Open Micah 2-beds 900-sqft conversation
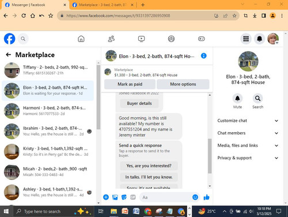 point(48,171)
